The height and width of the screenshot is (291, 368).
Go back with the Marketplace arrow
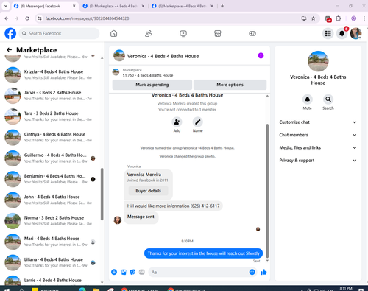pos(10,50)
